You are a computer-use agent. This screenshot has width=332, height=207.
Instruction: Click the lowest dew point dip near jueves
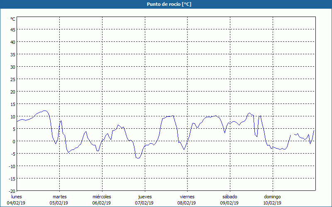tap(138, 159)
